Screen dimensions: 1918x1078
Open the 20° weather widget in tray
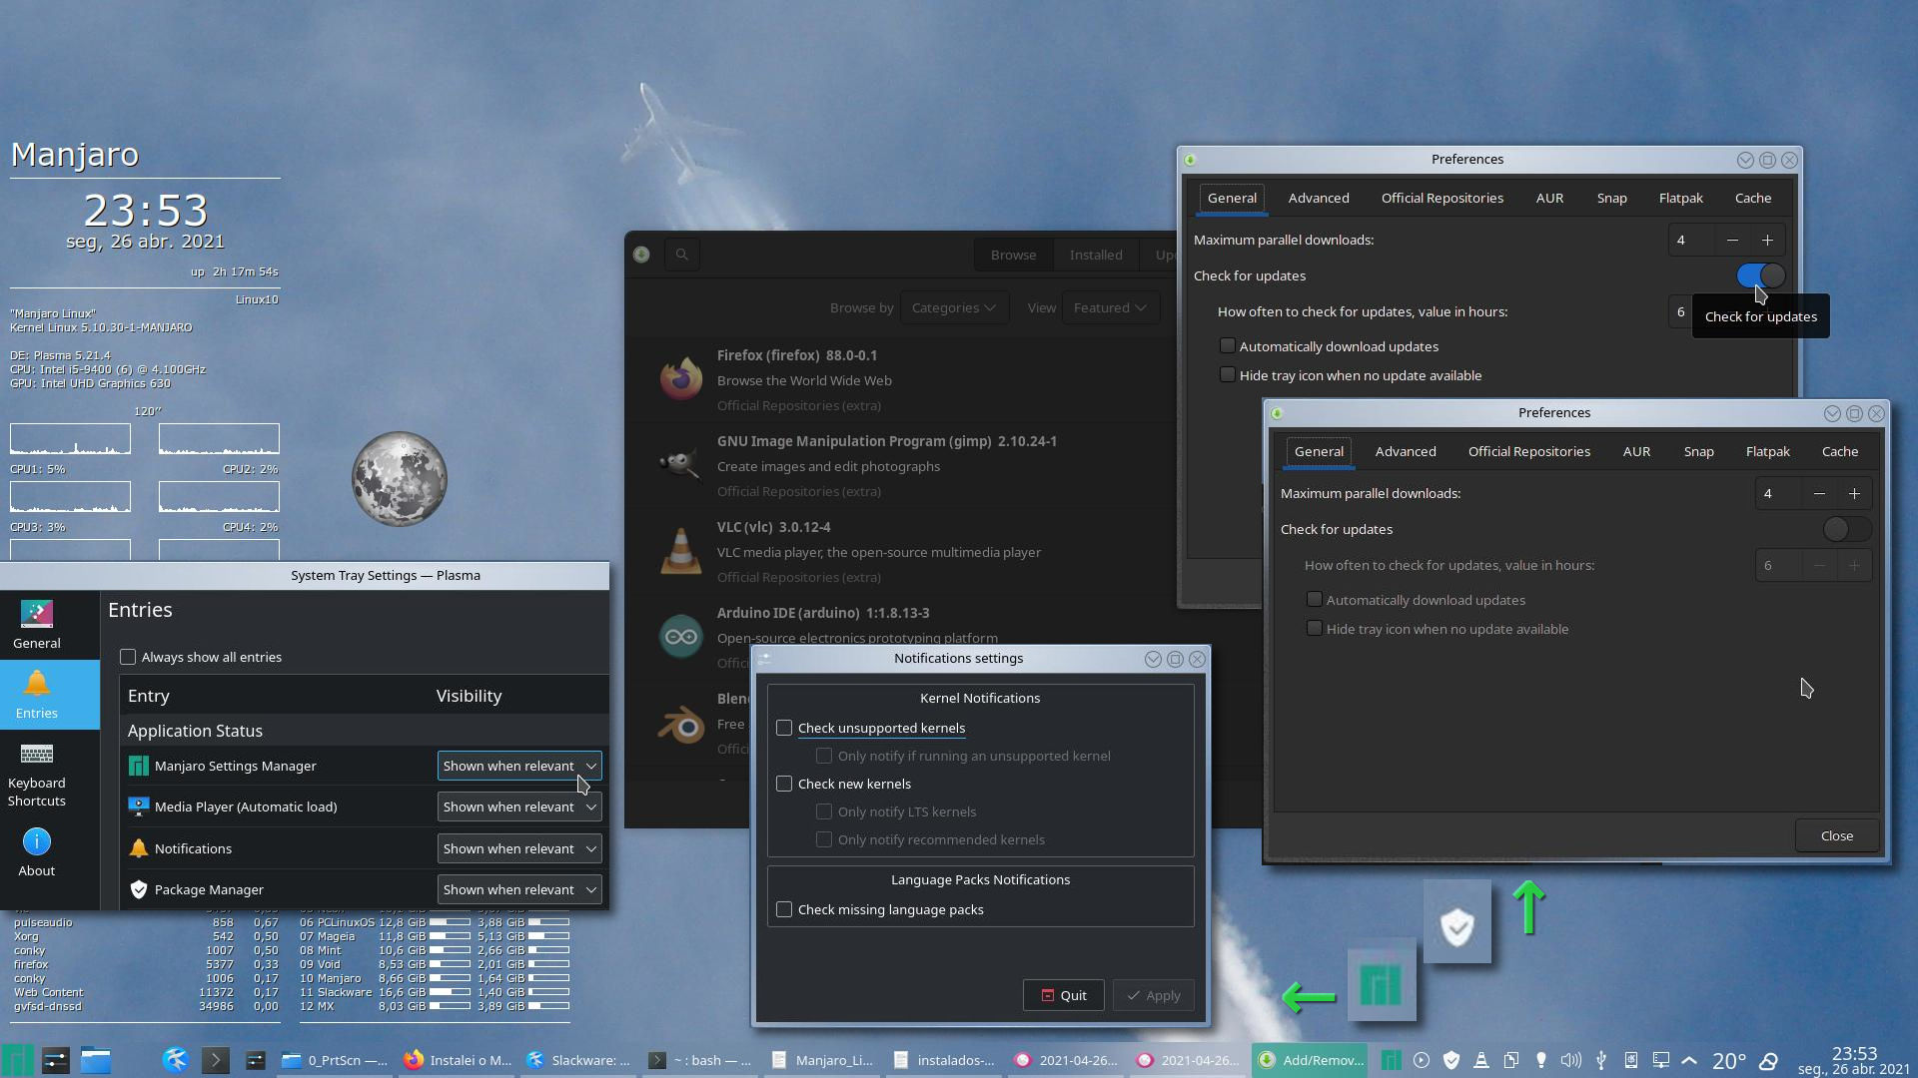coord(1731,1060)
